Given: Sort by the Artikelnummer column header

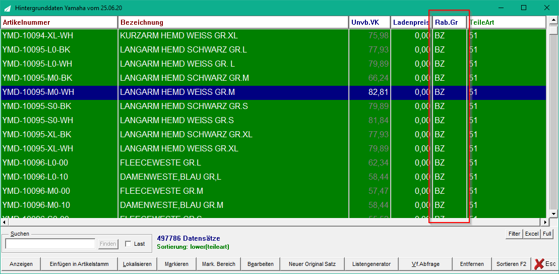Looking at the screenshot, I should tap(59, 23).
